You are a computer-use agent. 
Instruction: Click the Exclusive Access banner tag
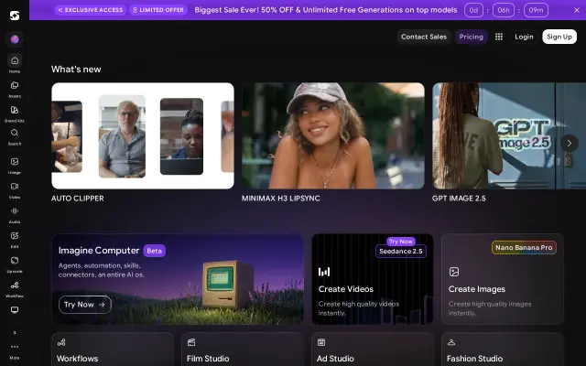click(90, 10)
